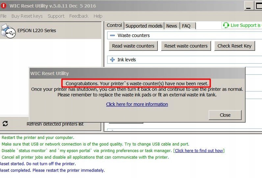Click the Reset started log line
Viewport: 262px width, 178px height.
tap(38, 164)
